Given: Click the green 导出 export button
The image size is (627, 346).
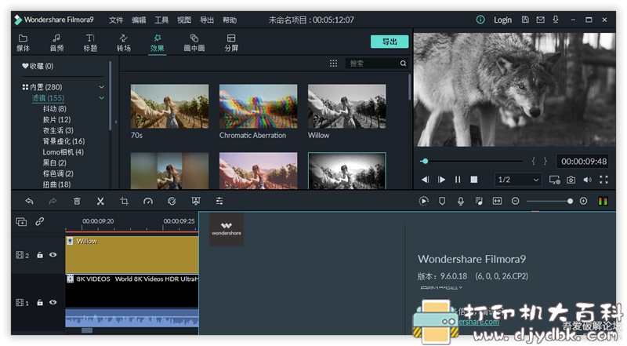Looking at the screenshot, I should click(390, 42).
